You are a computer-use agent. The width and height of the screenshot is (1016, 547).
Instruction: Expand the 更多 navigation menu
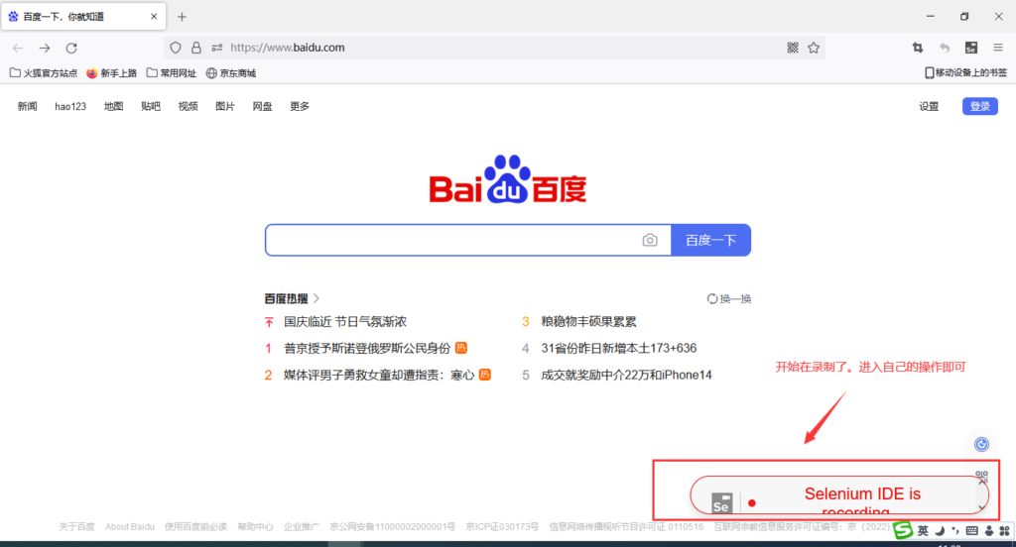pos(300,106)
